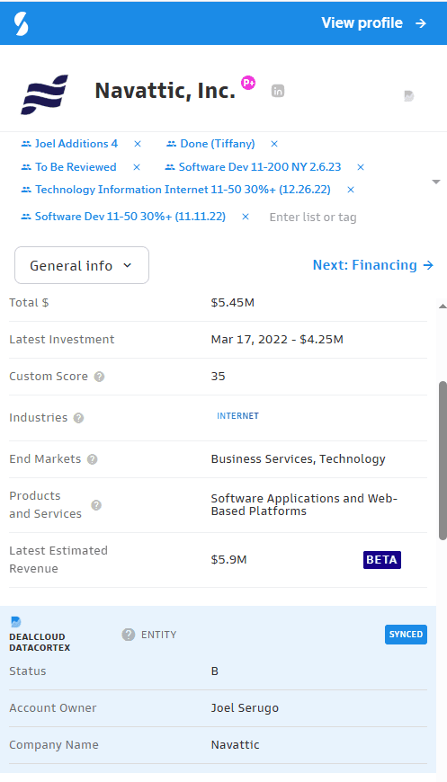This screenshot has height=782, width=447.
Task: Click the INTERNET industry tag
Action: pos(238,416)
